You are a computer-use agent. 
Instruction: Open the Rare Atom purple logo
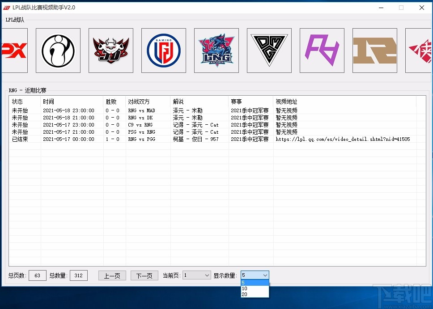(322, 50)
